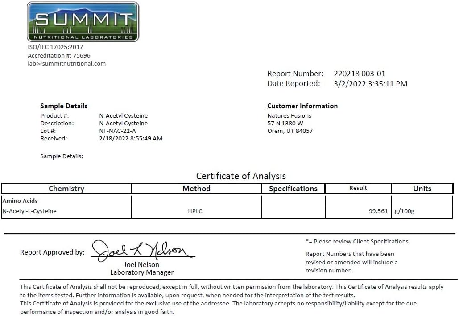Click the Sample Details underlined heading
Image resolution: width=459 pixels, height=317 pixels.
click(x=64, y=106)
